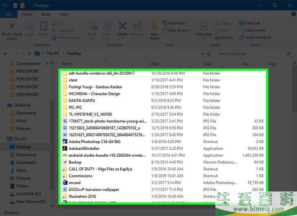Select the KANTA-KANTA folder

(x=82, y=100)
